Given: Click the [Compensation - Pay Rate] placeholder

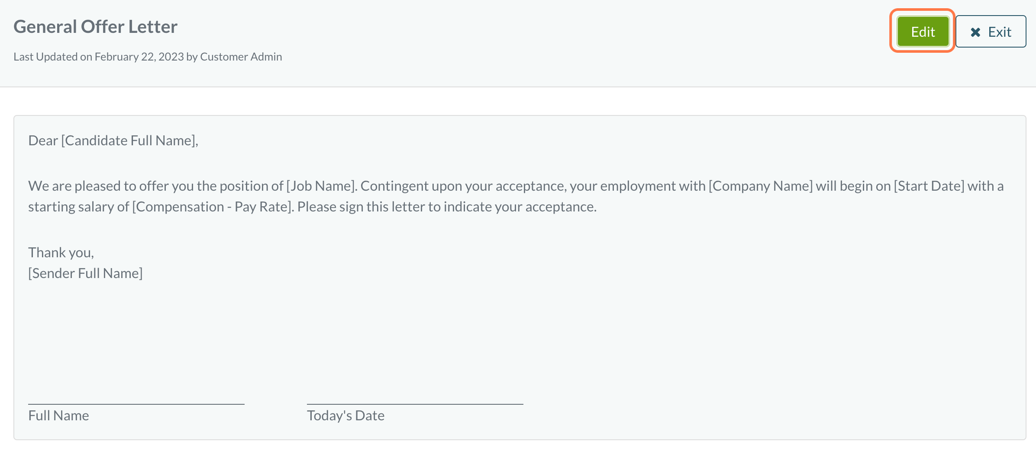Looking at the screenshot, I should coord(213,207).
